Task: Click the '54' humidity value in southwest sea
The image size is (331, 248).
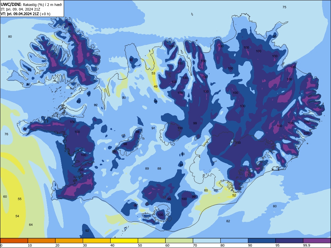Action: [17, 216]
